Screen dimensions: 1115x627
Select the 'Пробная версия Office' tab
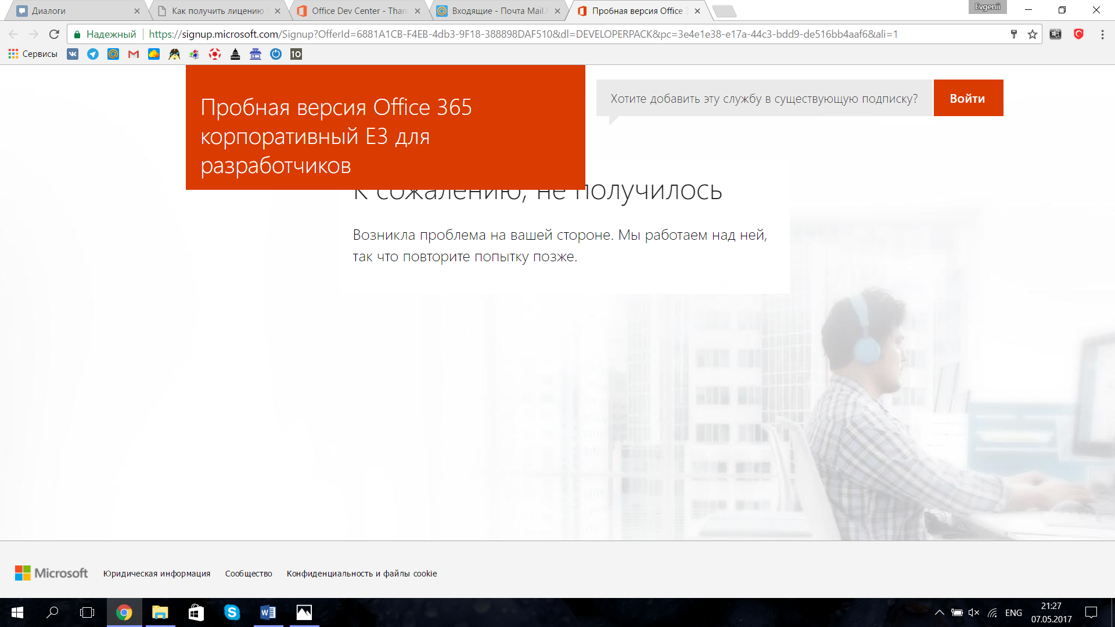(639, 11)
